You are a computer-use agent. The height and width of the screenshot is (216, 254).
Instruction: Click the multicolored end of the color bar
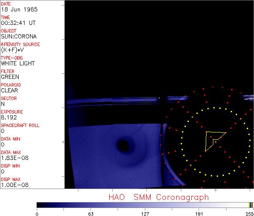tap(251, 205)
